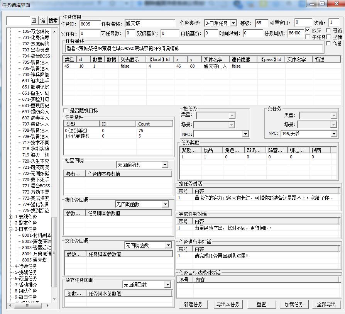Click the 查 search button
Screen dimensions: 345x314
coord(34,20)
